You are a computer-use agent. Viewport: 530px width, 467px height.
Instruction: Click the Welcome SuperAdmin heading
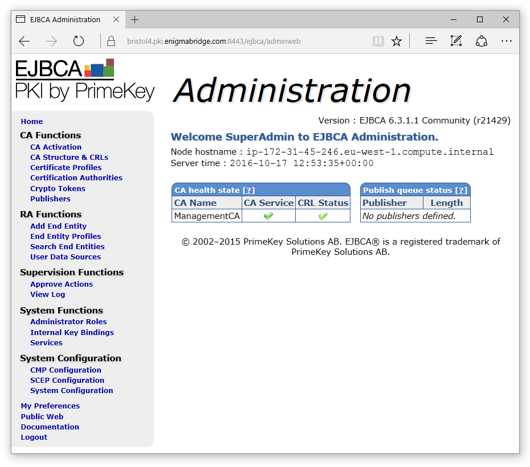304,137
